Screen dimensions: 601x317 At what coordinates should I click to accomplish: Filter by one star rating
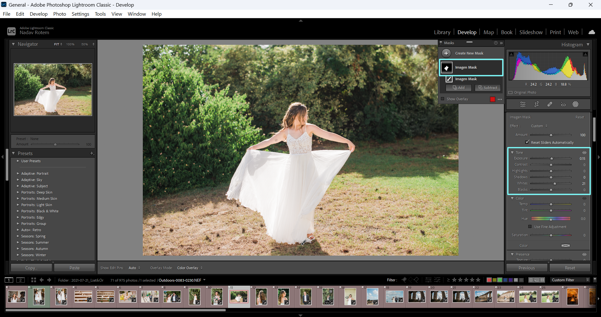pyautogui.click(x=454, y=280)
